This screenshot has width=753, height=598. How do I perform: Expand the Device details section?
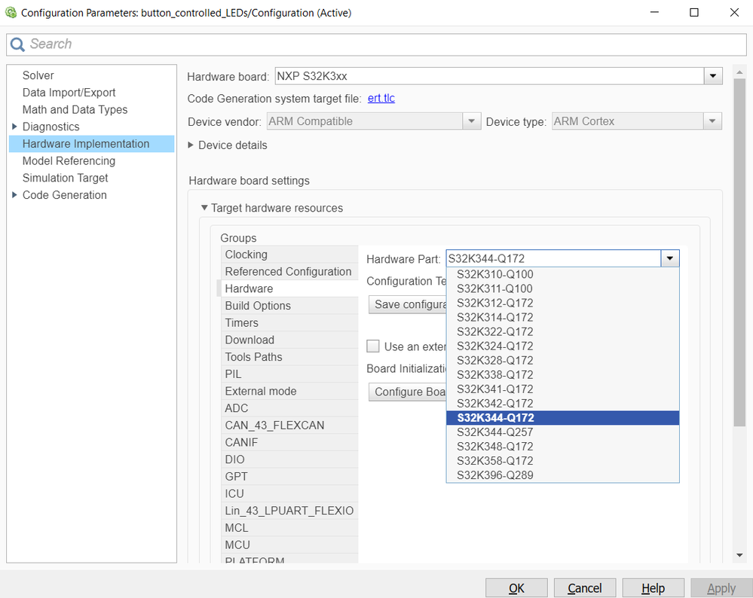[x=191, y=145]
